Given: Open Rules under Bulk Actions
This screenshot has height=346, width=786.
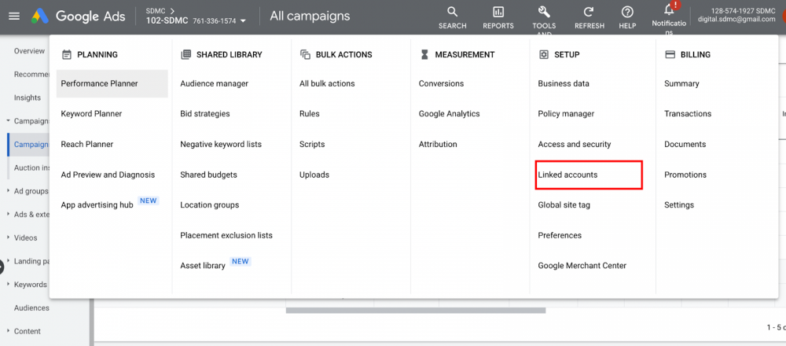Looking at the screenshot, I should click(309, 114).
